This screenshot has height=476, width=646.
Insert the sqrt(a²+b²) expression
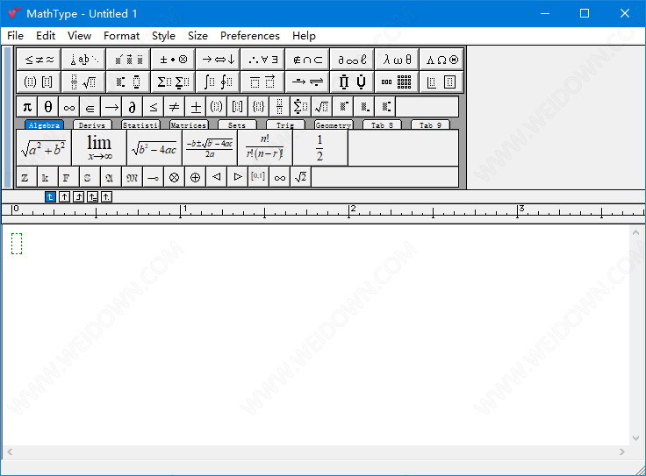[x=44, y=148]
